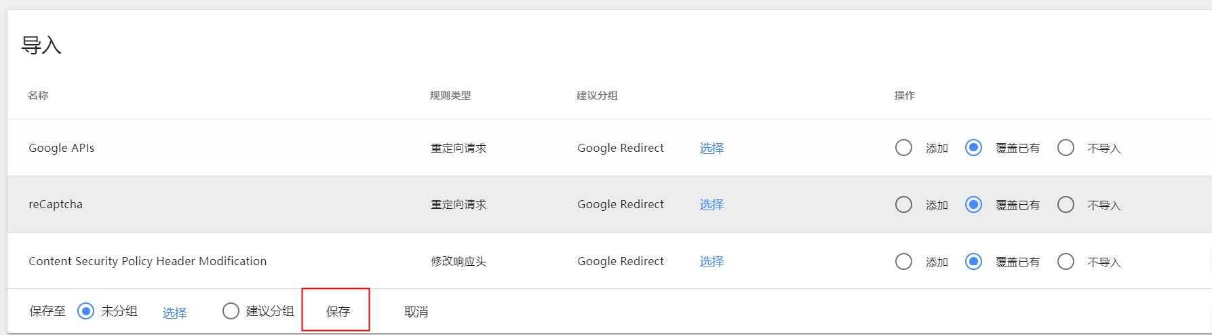Click 选择 link in reCaptcha row
This screenshot has width=1212, height=335.
(x=711, y=205)
